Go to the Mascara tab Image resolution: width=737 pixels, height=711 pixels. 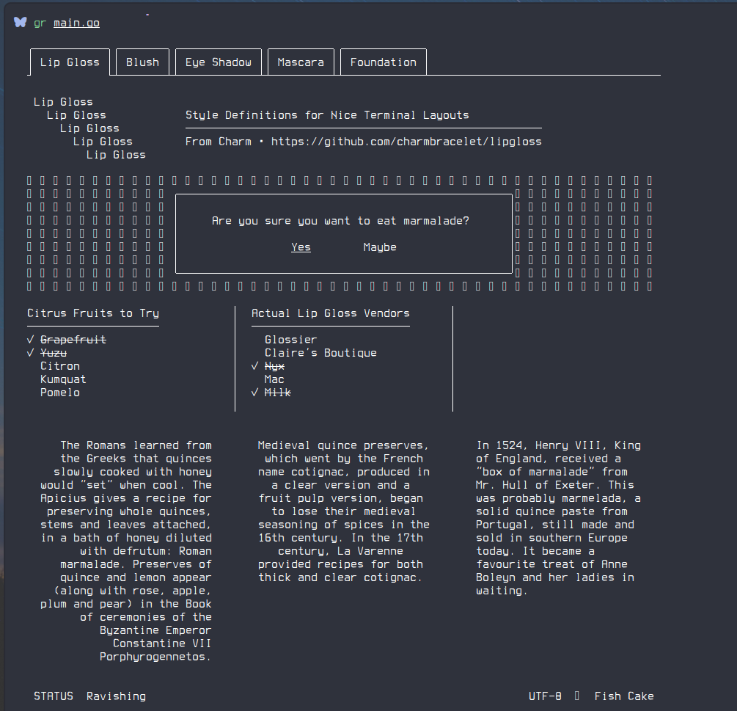point(301,62)
